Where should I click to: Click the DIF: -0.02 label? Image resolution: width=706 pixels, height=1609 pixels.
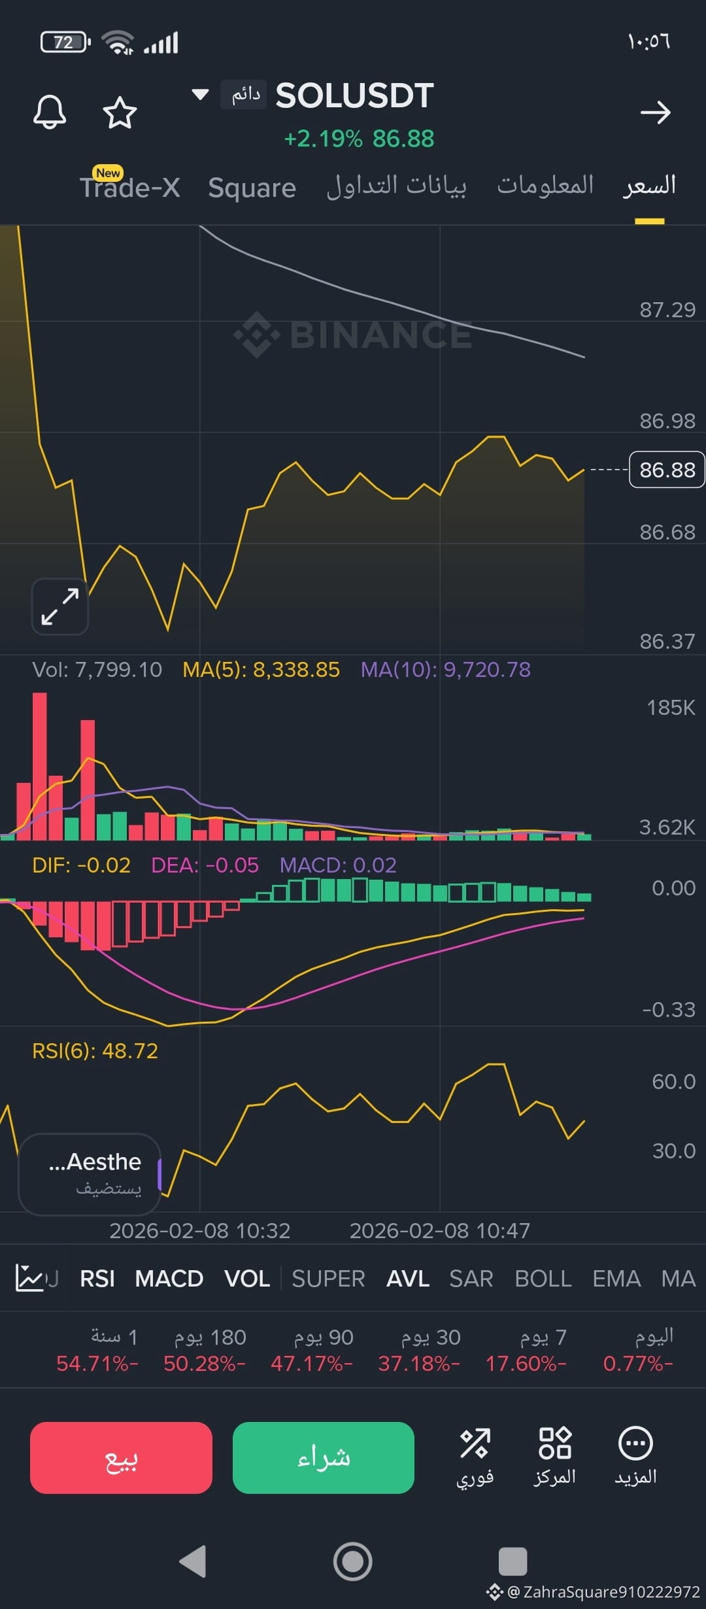pos(81,865)
